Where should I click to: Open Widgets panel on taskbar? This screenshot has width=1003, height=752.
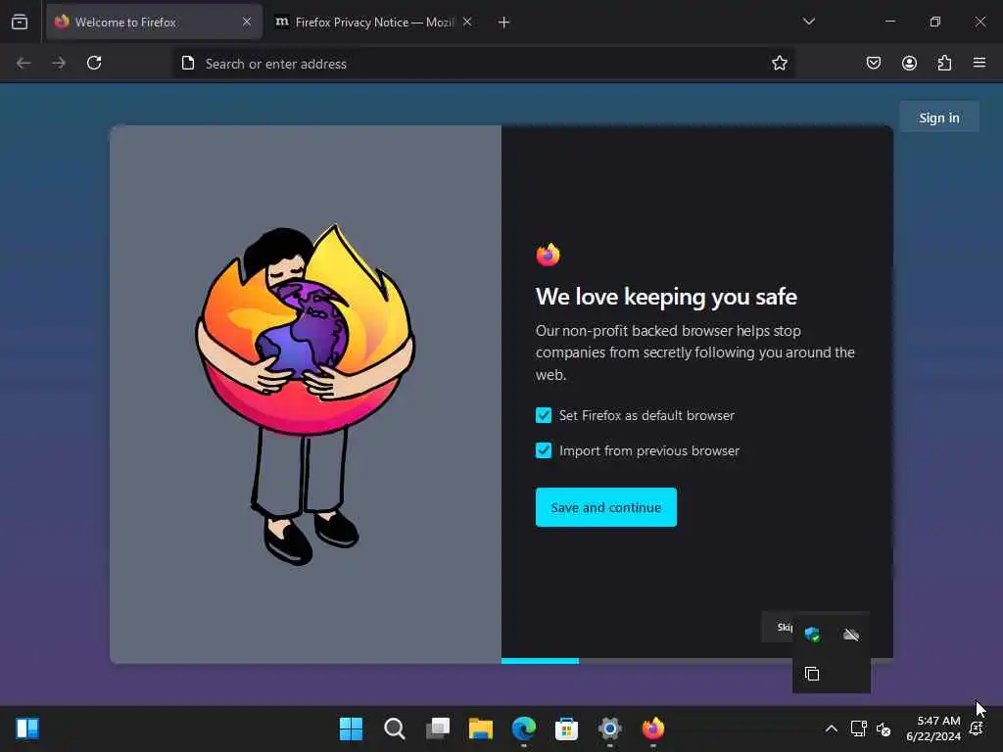pos(27,728)
